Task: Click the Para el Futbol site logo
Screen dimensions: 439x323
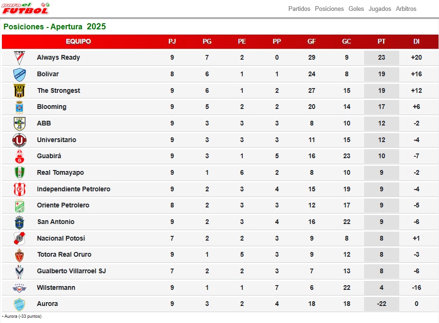Action: click(x=26, y=9)
